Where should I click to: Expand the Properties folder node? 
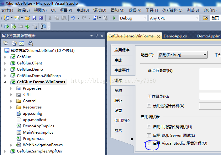[x=11, y=88]
